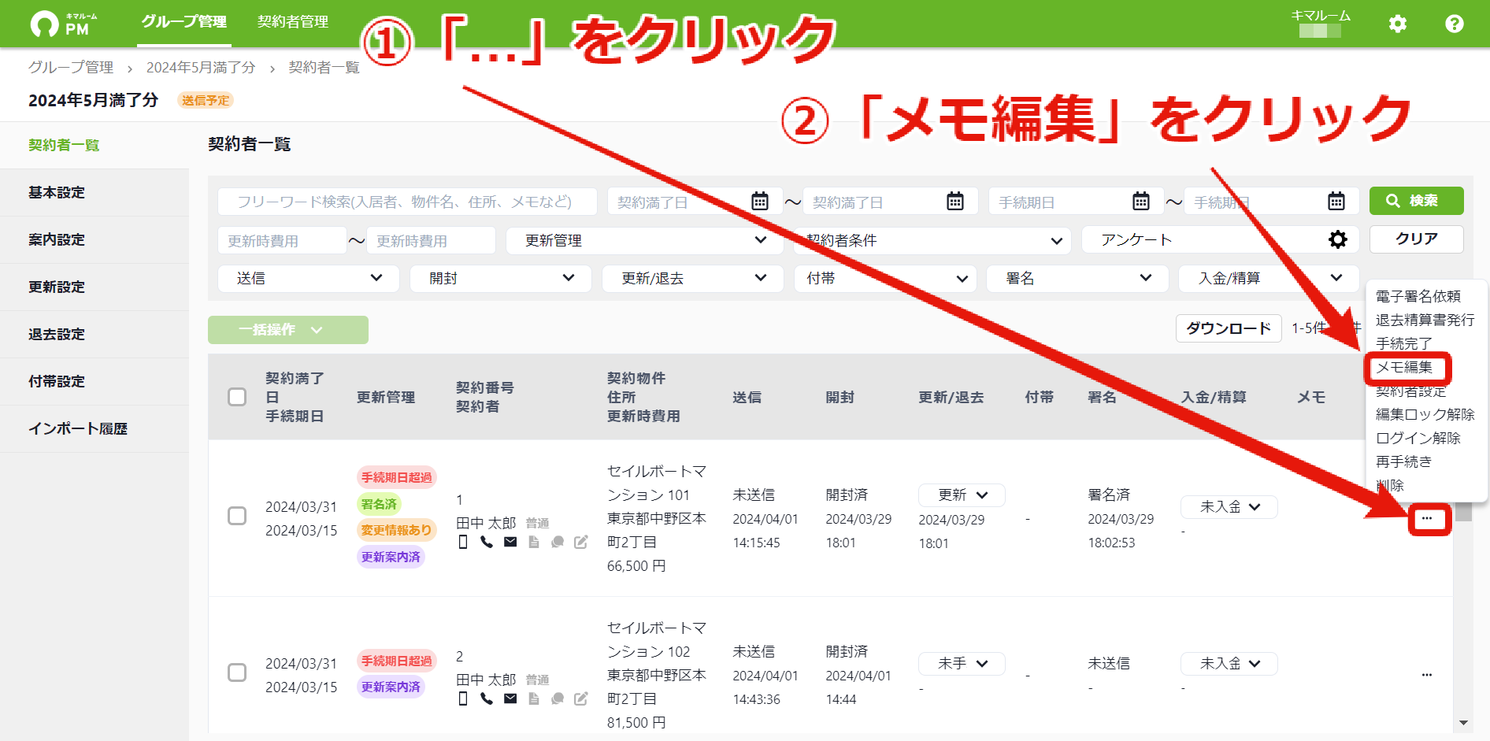The image size is (1490, 741).
Task: Change the 更新 status dropdown for contract 1
Action: point(962,495)
